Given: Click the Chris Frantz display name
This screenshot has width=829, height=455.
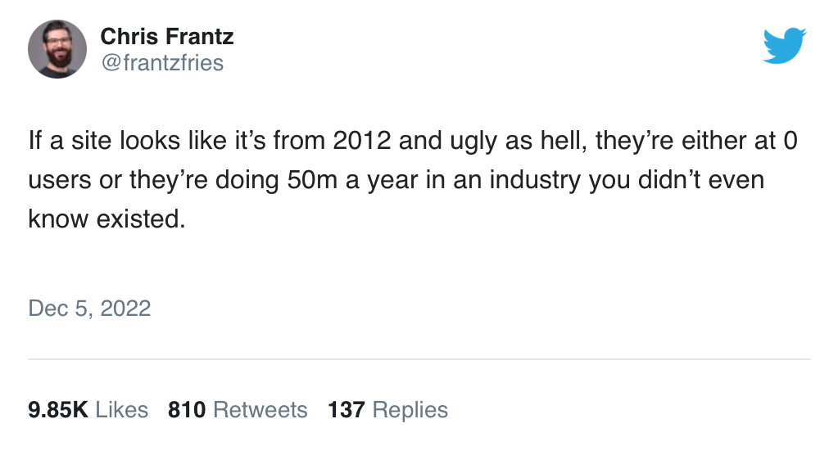Looking at the screenshot, I should pyautogui.click(x=166, y=36).
